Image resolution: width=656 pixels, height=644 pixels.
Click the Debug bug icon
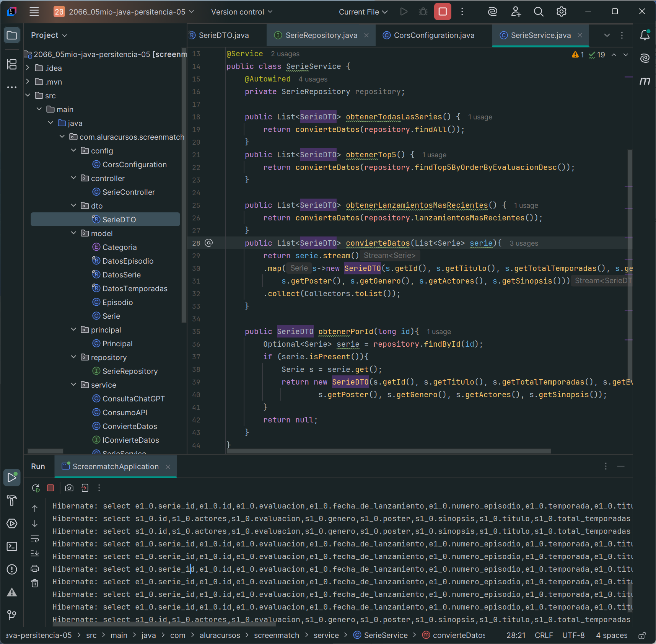click(423, 11)
